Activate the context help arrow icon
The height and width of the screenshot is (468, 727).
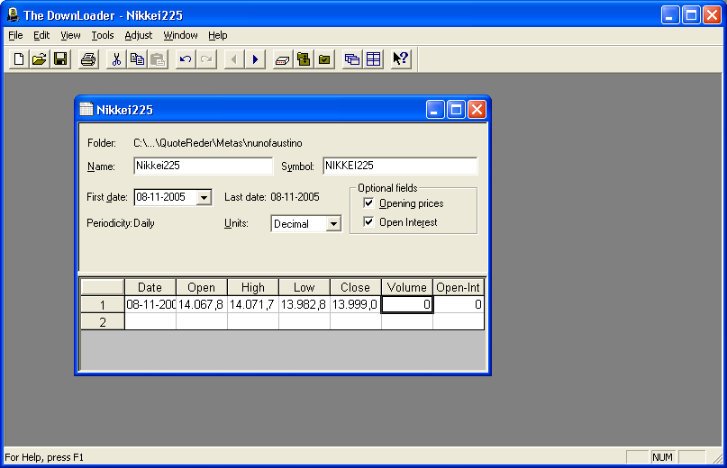401,59
